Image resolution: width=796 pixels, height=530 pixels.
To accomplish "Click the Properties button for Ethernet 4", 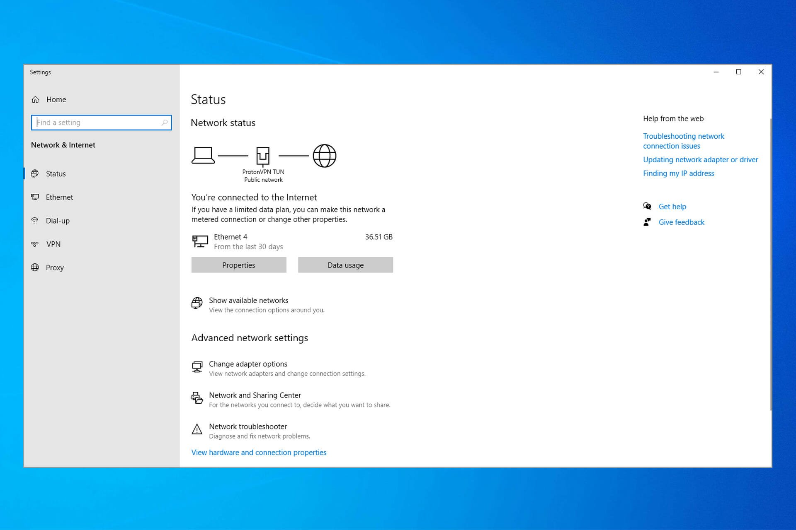I will pos(239,265).
